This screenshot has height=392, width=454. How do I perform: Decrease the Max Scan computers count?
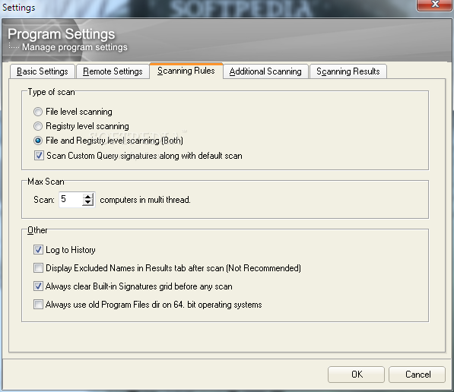click(87, 203)
